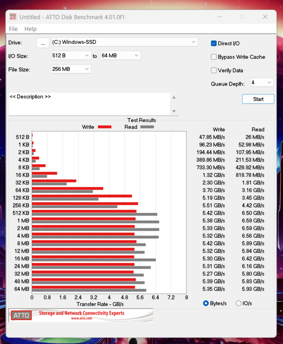283x344 pixels.
Task: Open the 64 MB maximum I/O size dropdown
Action: coord(120,56)
